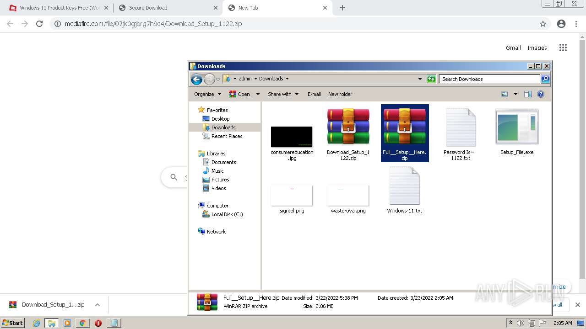586x329 pixels.
Task: Open the Share with menu
Action: (x=283, y=94)
